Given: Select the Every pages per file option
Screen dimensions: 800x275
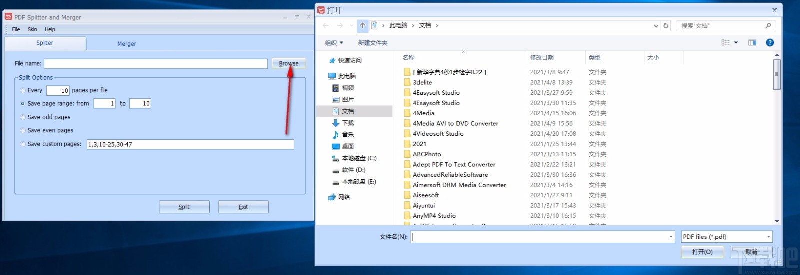Looking at the screenshot, I should tap(23, 90).
